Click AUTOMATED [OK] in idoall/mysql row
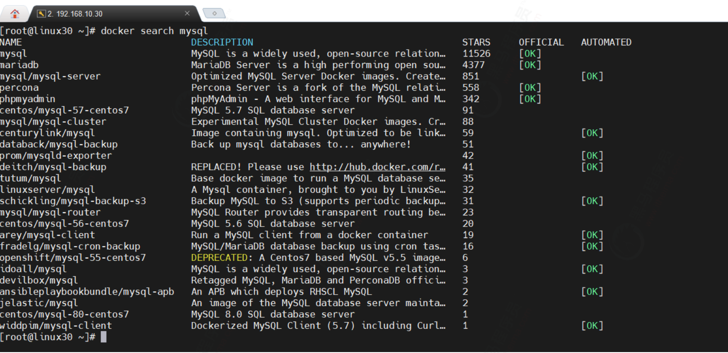Viewport: 728px width, 353px height. (592, 269)
